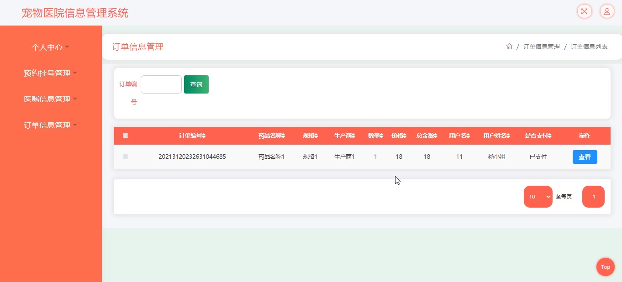Click 订单信息列表 breadcrumb item
The width and height of the screenshot is (622, 282).
tap(589, 47)
